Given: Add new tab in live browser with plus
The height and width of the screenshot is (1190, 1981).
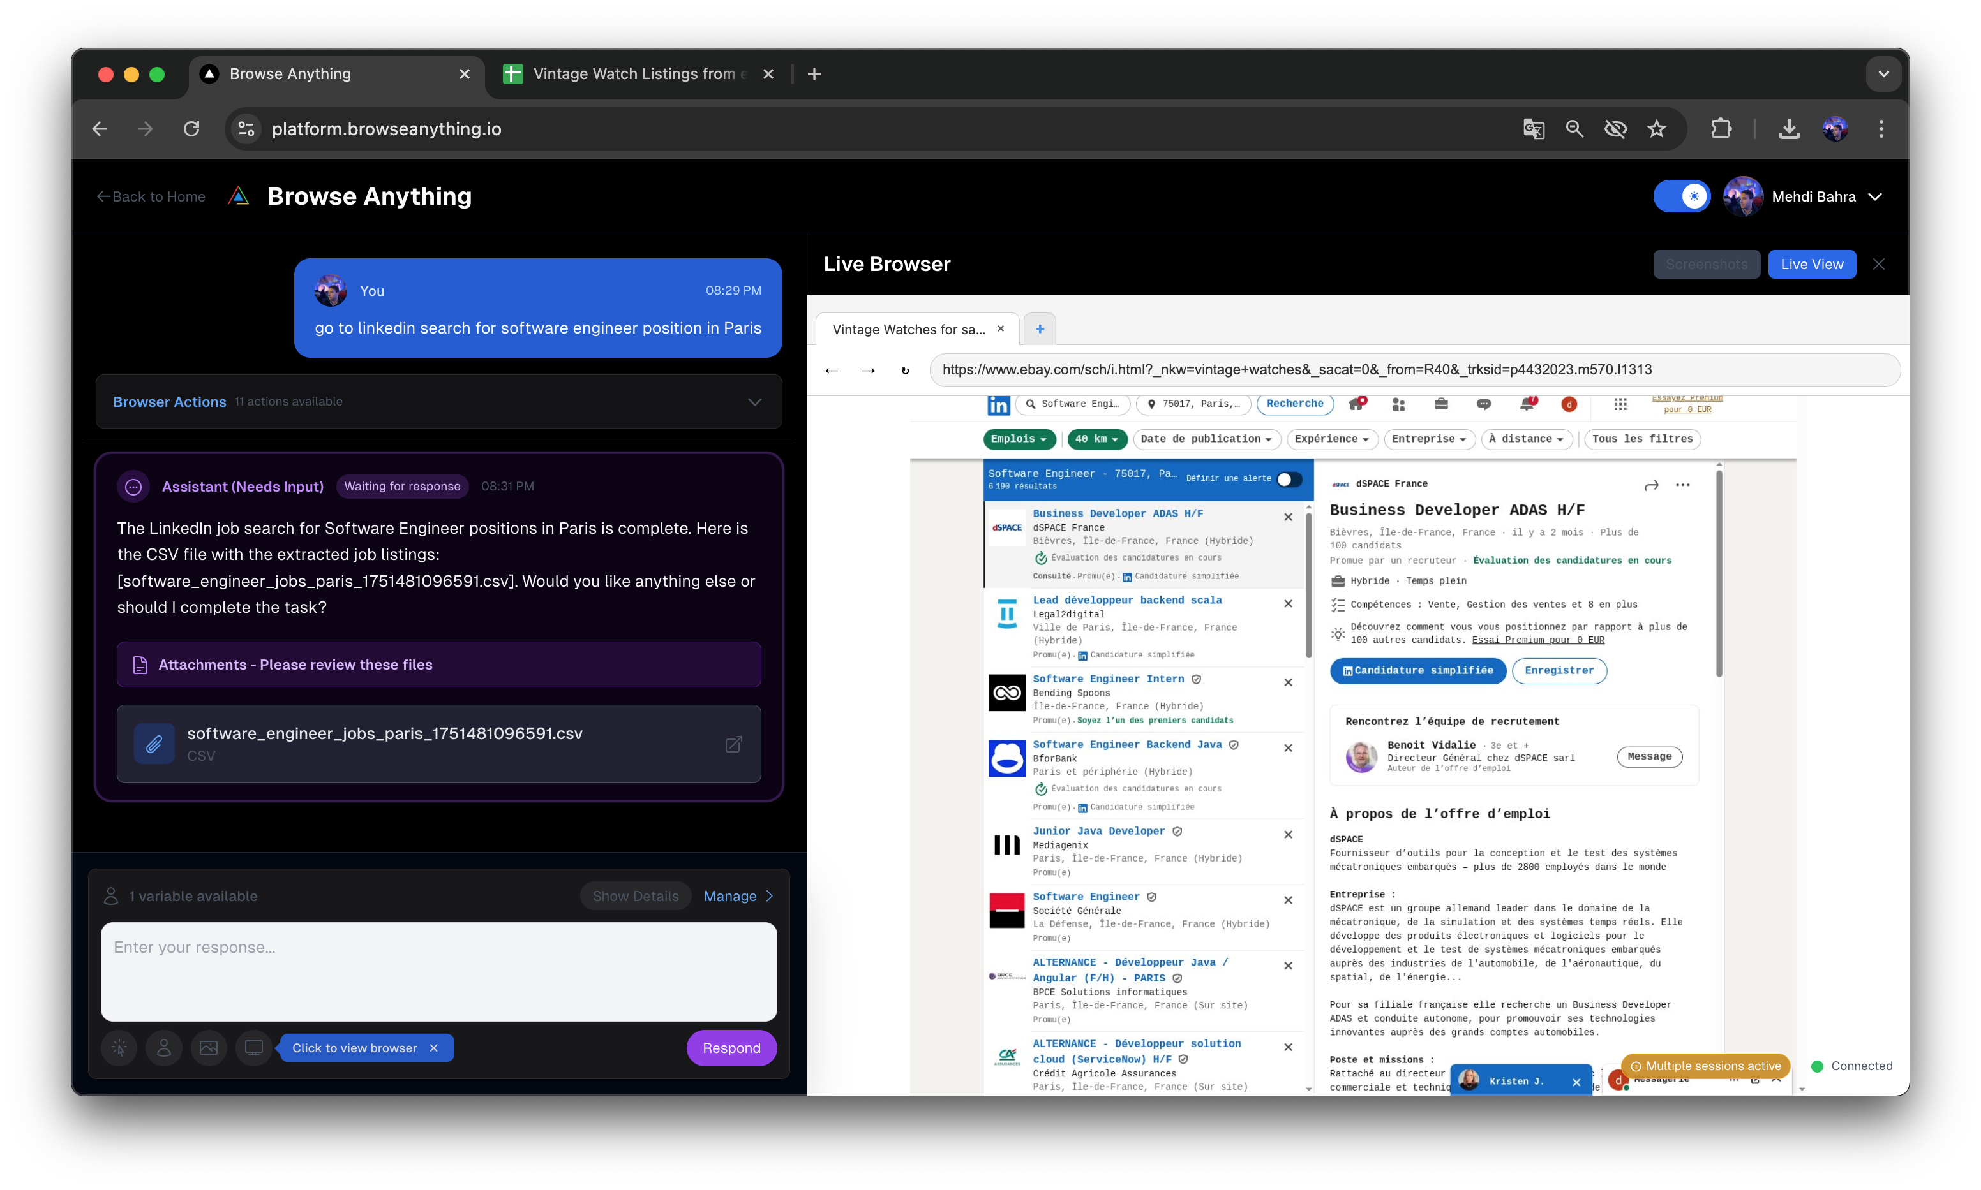Looking at the screenshot, I should (1040, 329).
